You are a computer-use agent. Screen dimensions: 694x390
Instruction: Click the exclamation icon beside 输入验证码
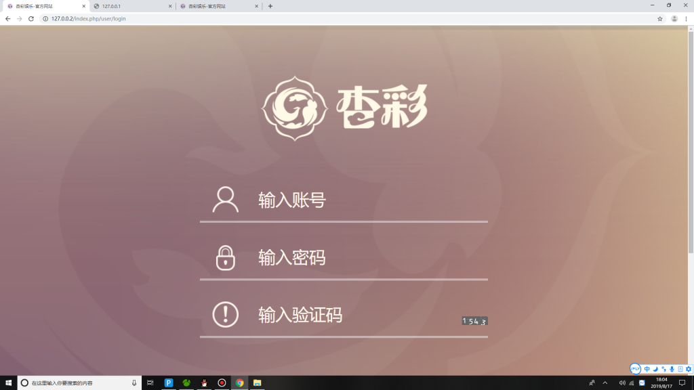pyautogui.click(x=224, y=313)
